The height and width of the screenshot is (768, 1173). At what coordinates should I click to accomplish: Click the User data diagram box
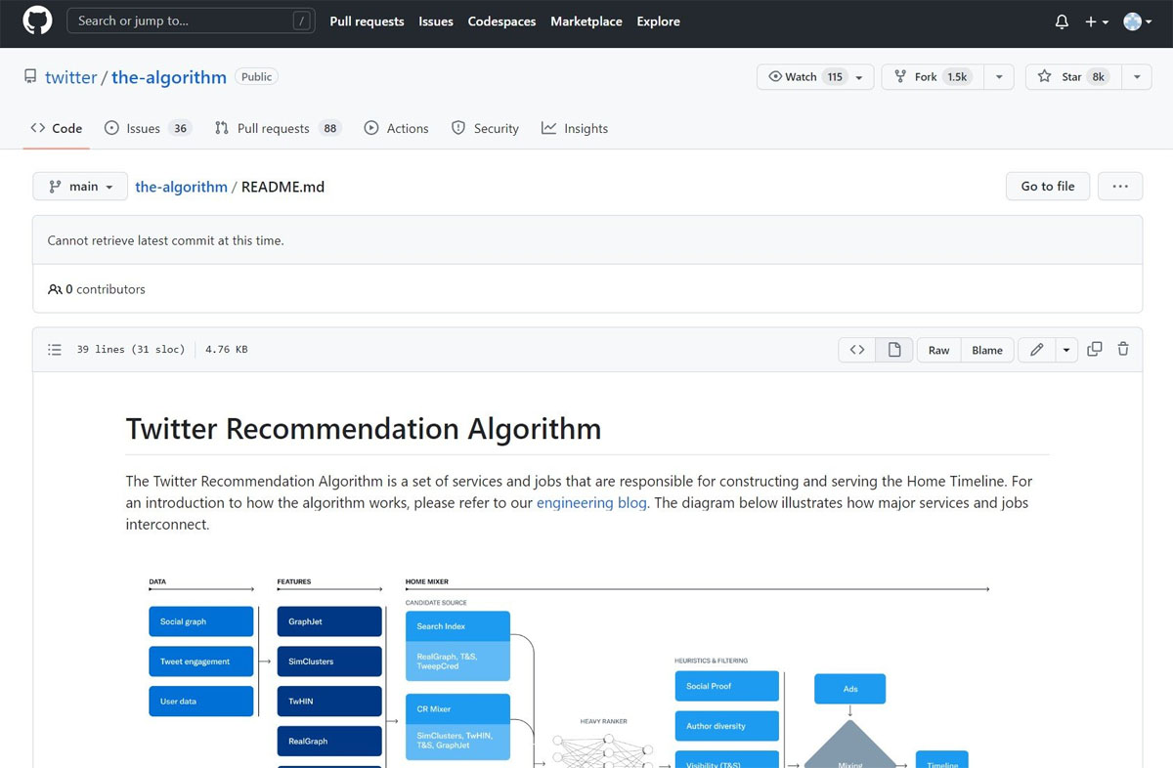click(201, 702)
